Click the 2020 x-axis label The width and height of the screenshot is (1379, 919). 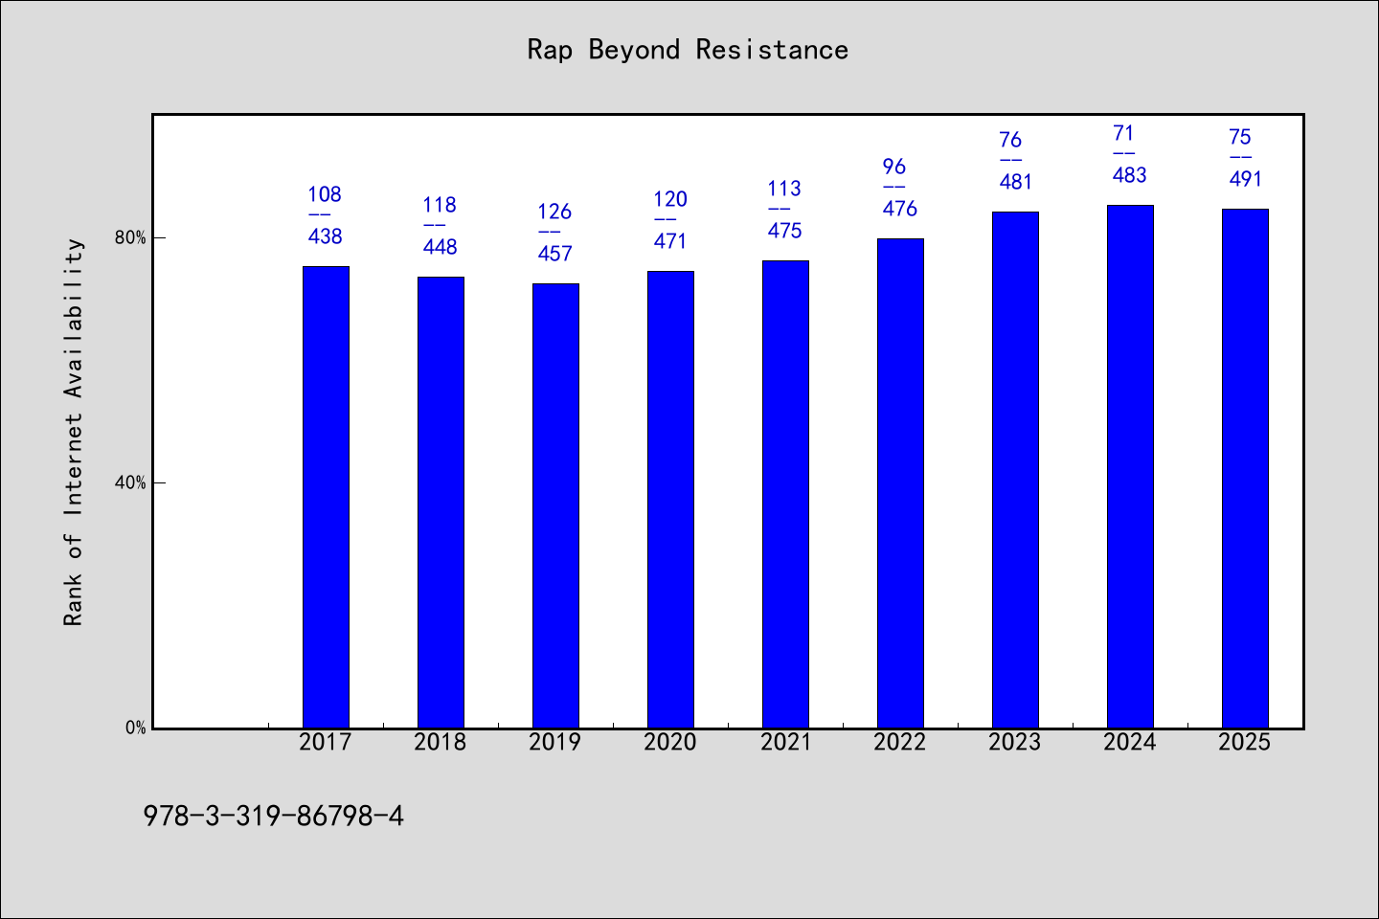(670, 742)
